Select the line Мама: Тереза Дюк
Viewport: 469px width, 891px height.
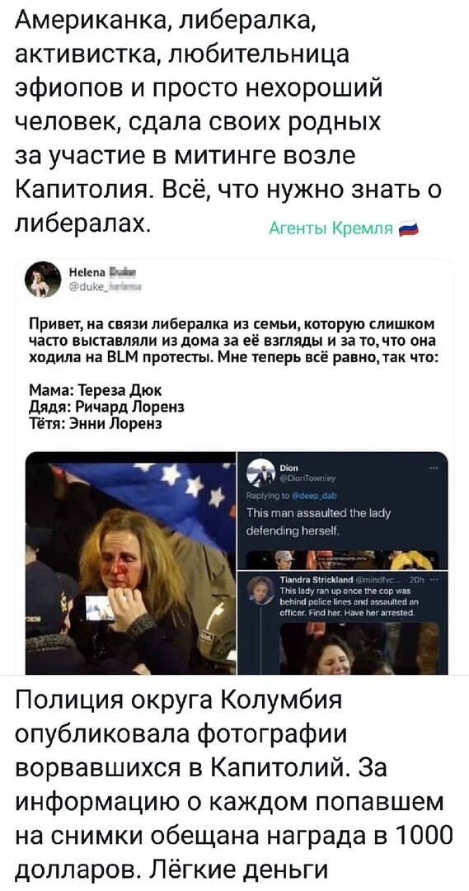pos(96,389)
